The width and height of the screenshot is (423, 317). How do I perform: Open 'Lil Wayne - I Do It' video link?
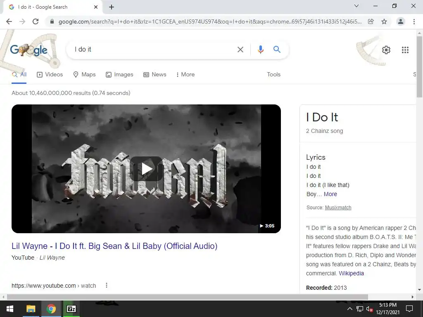tap(114, 246)
